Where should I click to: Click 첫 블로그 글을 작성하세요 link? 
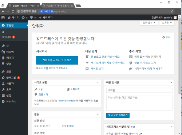pyautogui.click(x=105, y=57)
